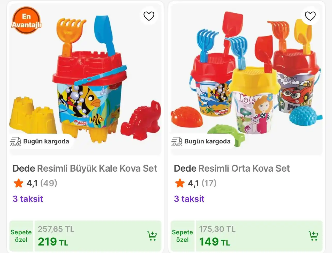Click the Sepete özel label on left card
Viewport: 332px width, 253px height.
click(21, 236)
